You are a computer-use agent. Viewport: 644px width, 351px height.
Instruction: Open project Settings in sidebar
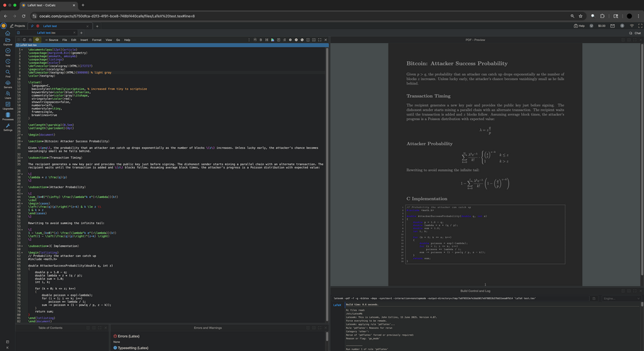(x=7, y=127)
